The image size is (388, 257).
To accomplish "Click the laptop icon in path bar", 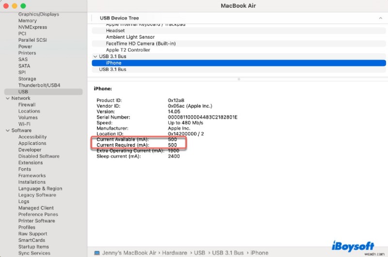I will [x=97, y=253].
